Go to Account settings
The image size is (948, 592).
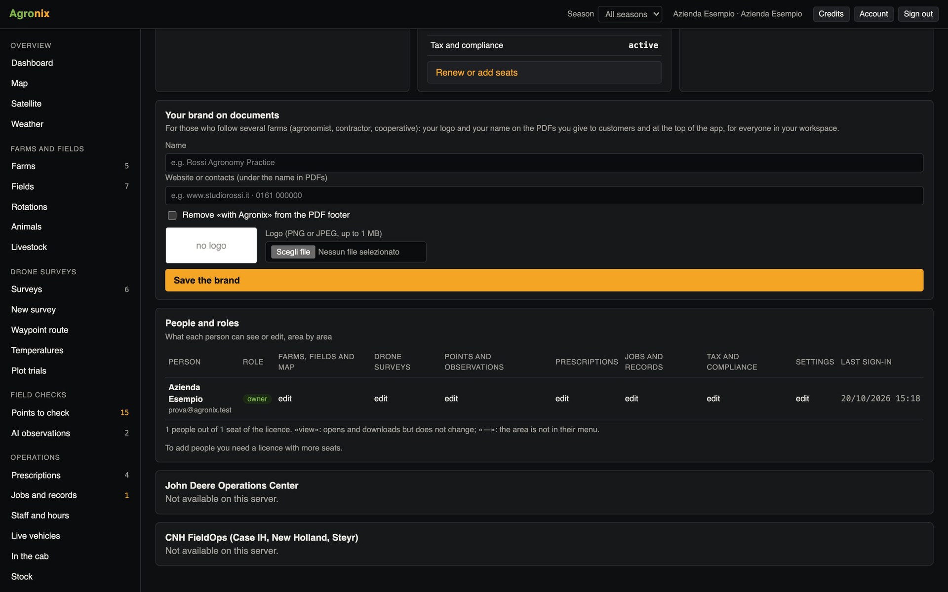(873, 14)
